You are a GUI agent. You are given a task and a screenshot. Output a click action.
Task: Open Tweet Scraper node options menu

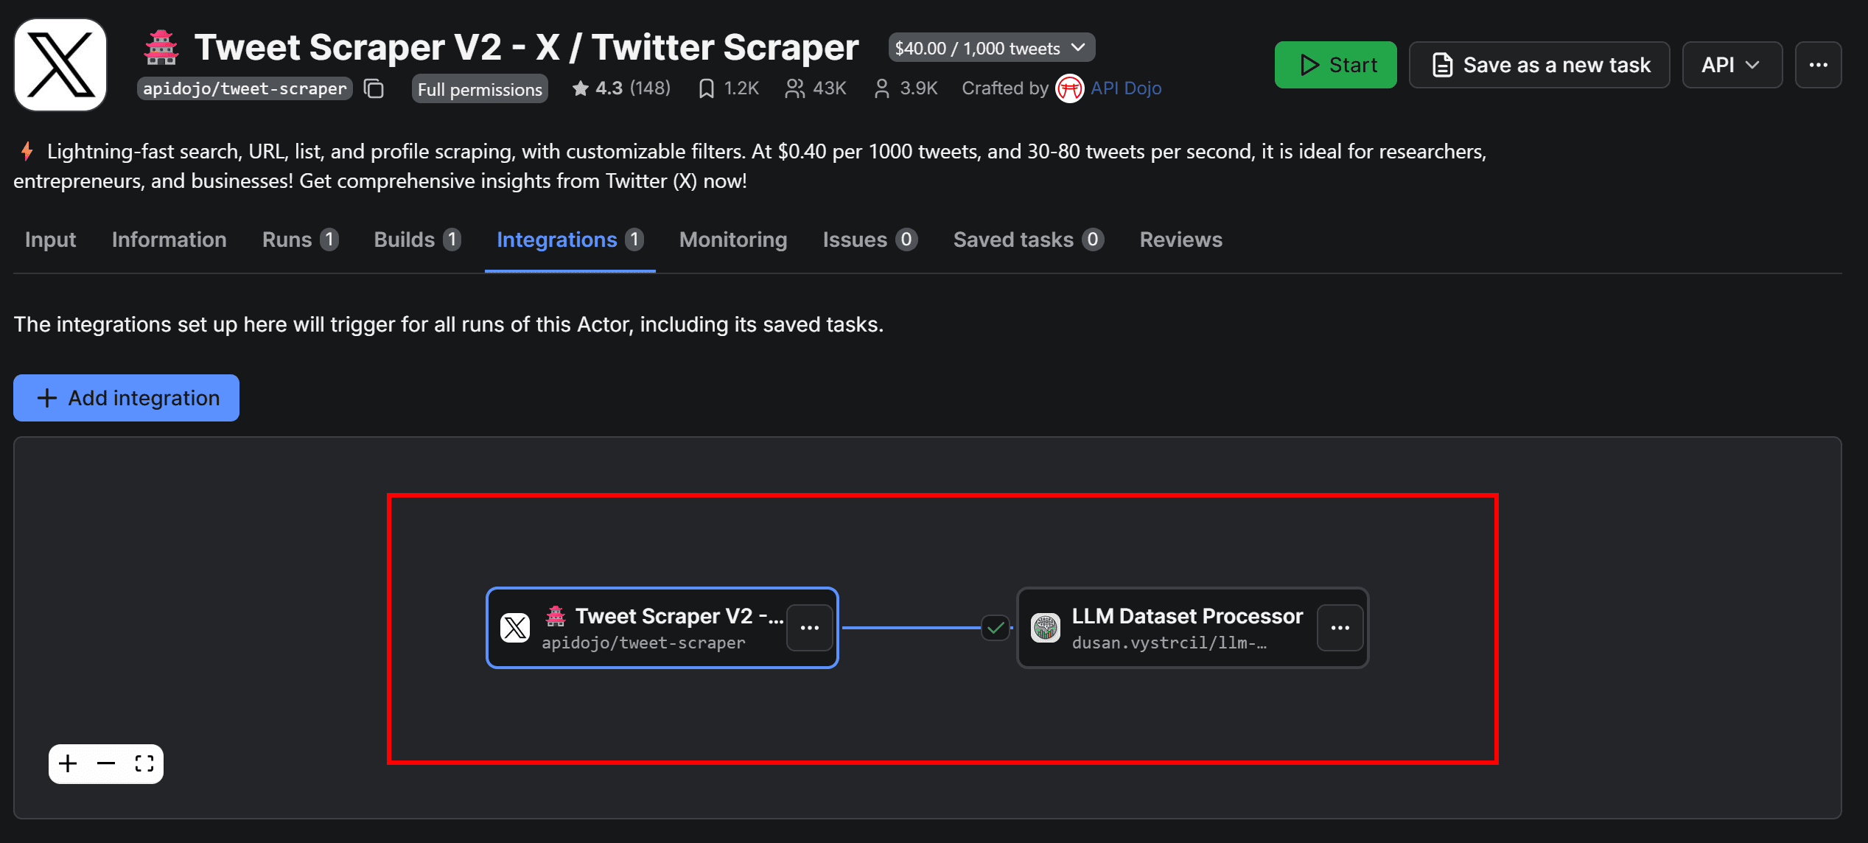click(x=809, y=628)
